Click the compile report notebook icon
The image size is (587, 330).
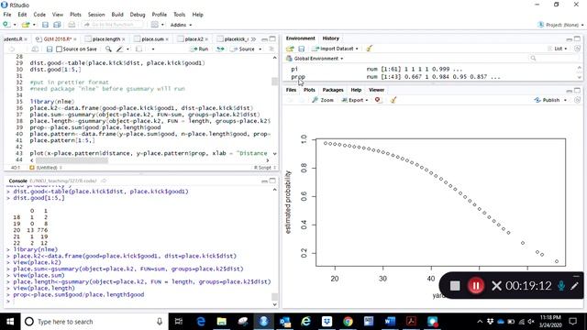pyautogui.click(x=138, y=49)
